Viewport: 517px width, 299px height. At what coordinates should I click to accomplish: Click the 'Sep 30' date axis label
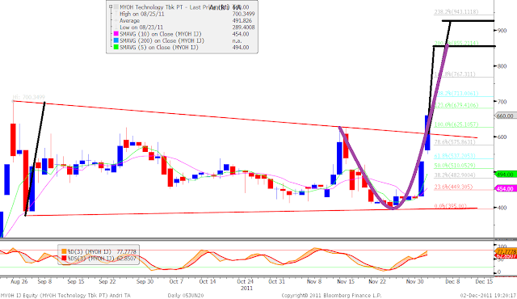point(145,281)
